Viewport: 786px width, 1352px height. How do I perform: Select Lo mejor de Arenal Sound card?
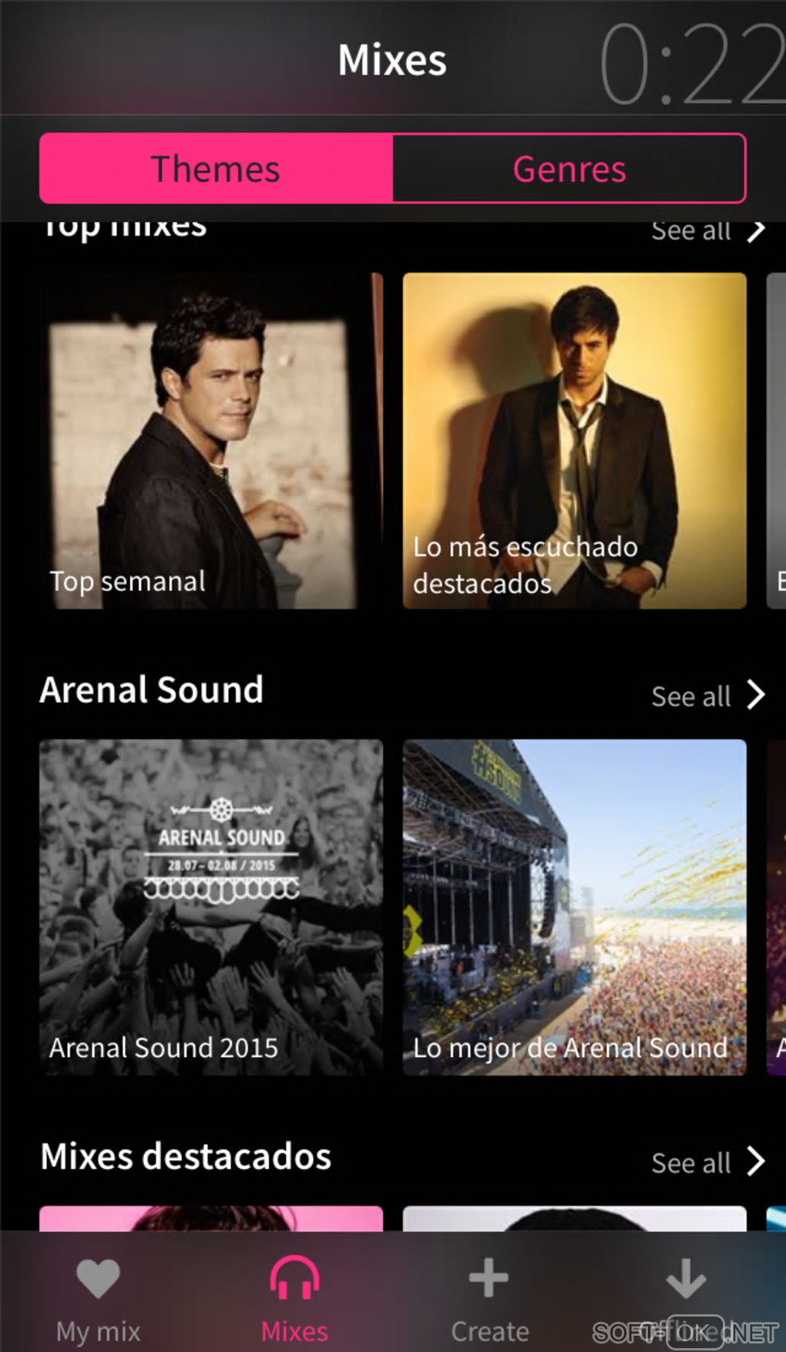[574, 907]
